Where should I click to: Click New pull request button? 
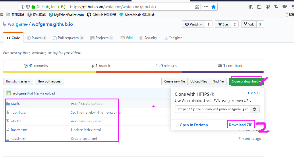[x=49, y=81]
